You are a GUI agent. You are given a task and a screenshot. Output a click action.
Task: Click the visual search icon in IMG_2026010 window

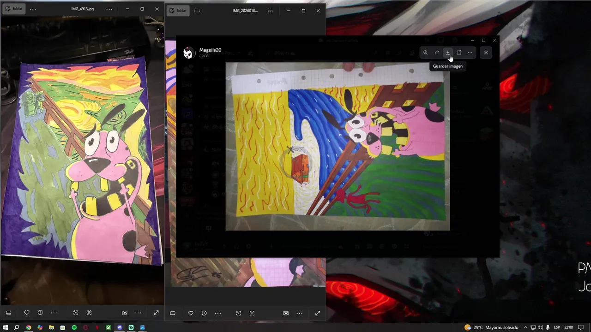pyautogui.click(x=286, y=313)
